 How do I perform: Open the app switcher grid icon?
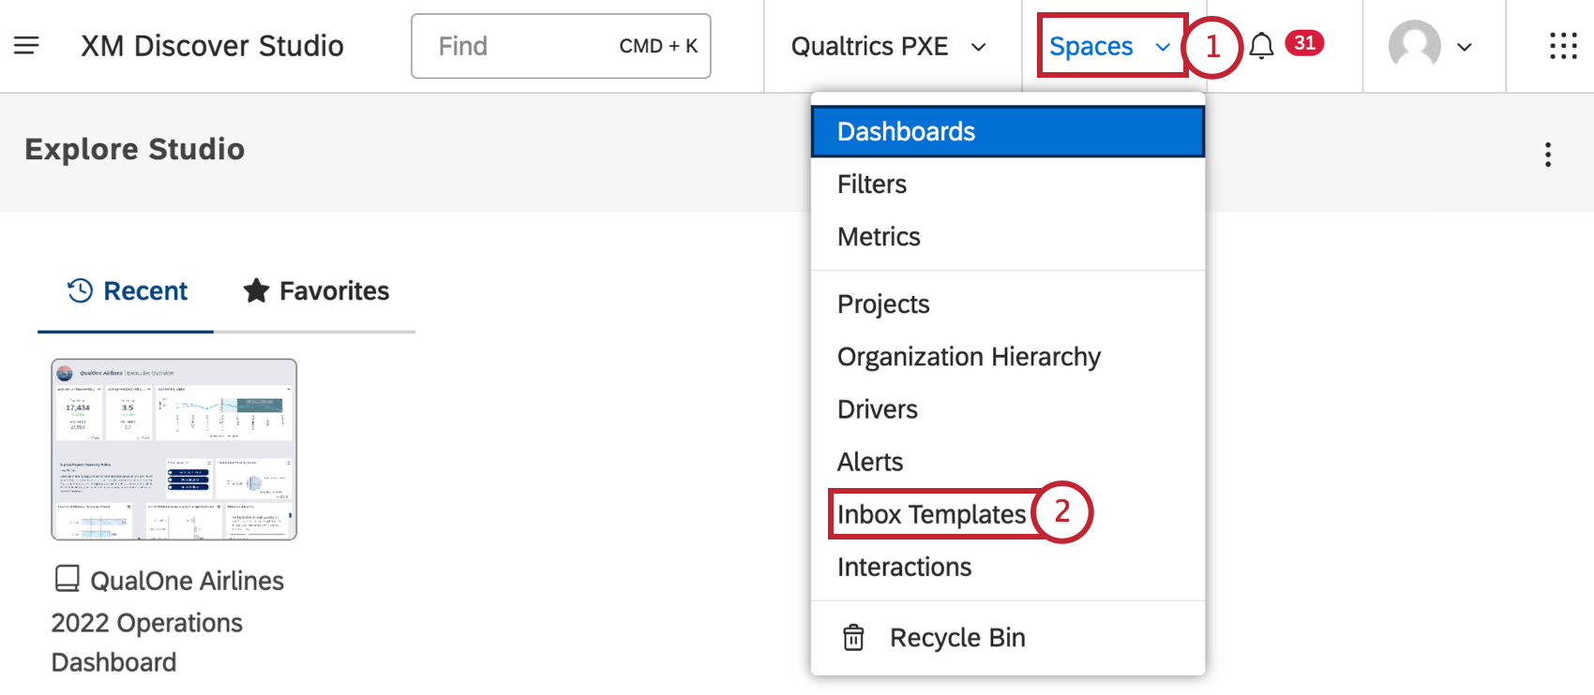click(1563, 46)
